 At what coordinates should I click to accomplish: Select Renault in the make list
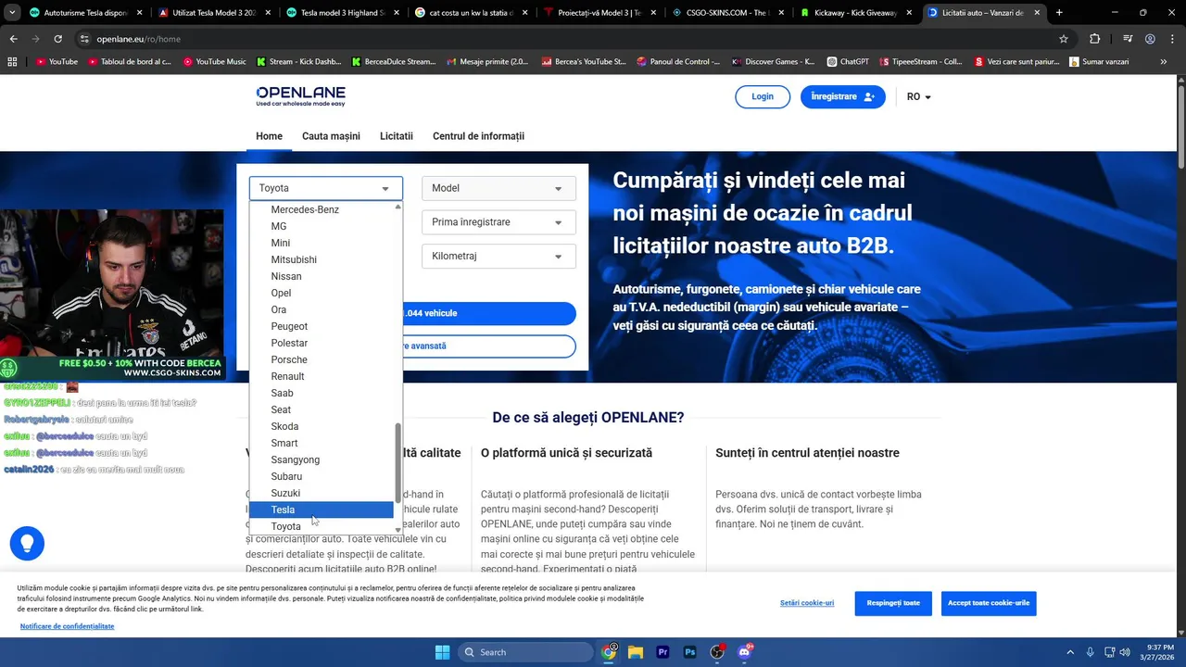(x=321, y=376)
